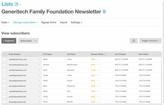Click star rating in Barry Roosevelt row
164x105 pixels.
96,86
